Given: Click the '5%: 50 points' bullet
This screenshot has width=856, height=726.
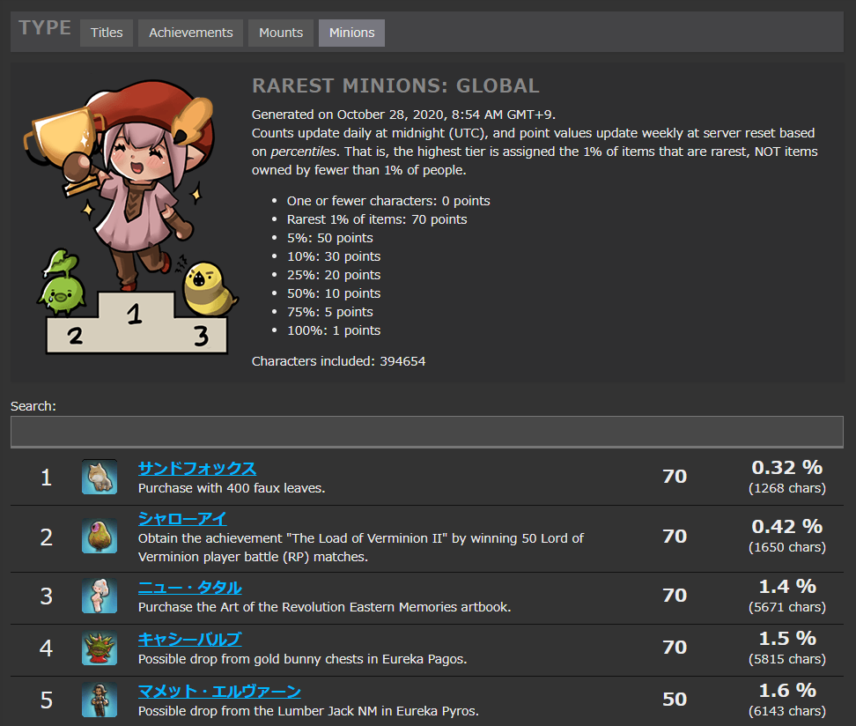Looking at the screenshot, I should tap(330, 238).
